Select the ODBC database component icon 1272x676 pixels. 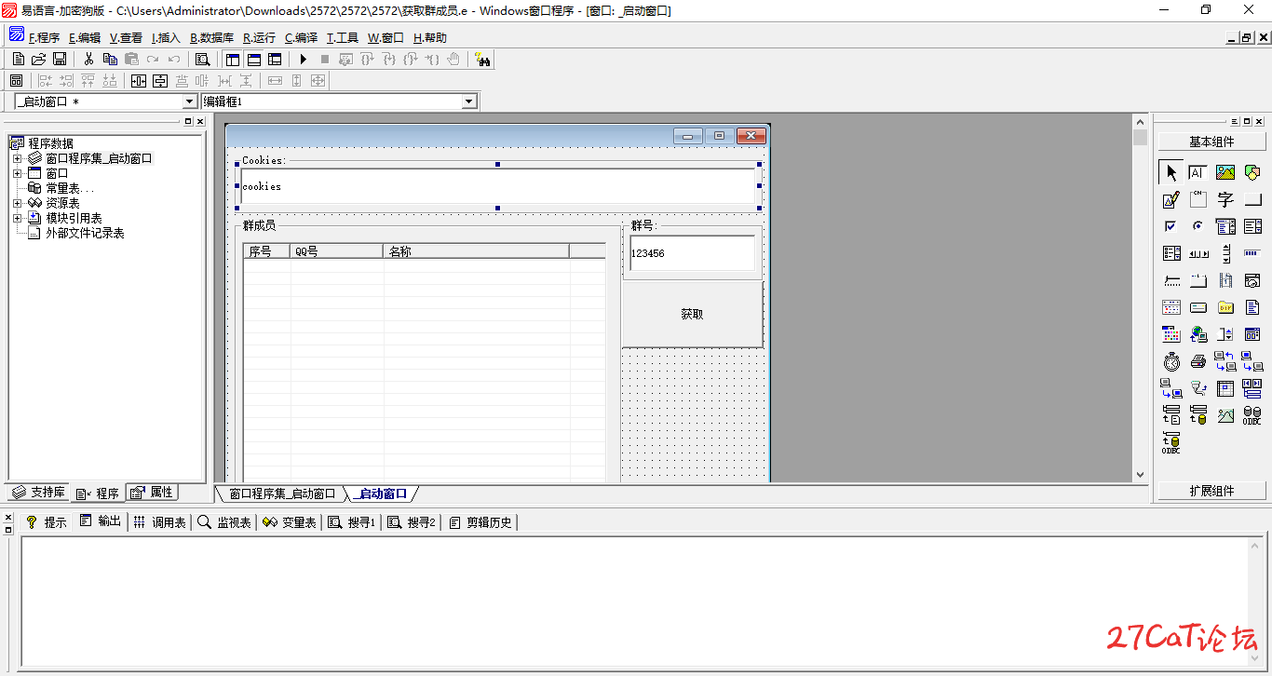[1251, 415]
